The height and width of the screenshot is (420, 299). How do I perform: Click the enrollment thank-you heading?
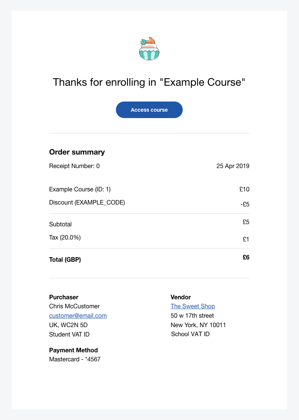click(x=149, y=82)
